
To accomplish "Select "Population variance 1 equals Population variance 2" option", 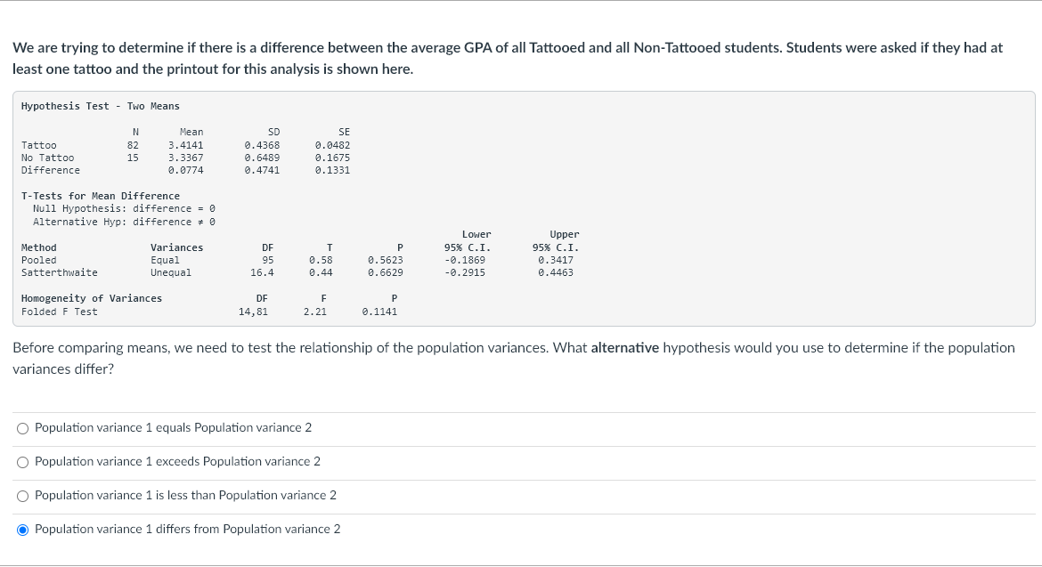I will tap(23, 428).
